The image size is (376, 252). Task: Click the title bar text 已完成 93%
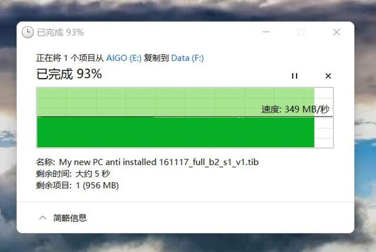61,32
